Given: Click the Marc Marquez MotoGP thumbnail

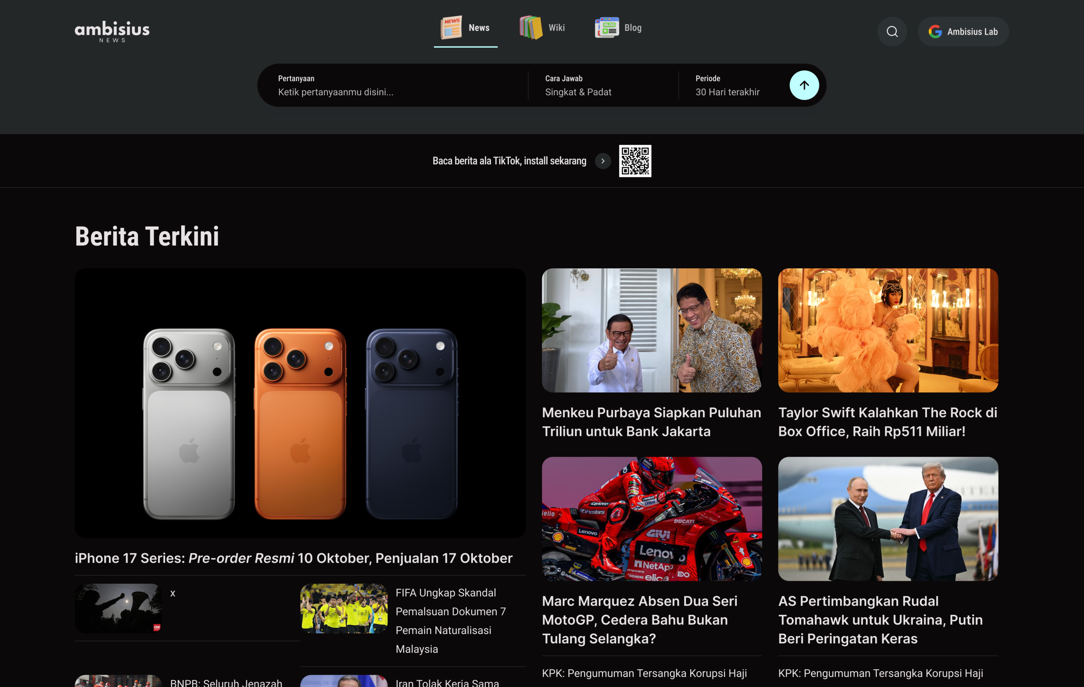Looking at the screenshot, I should point(651,519).
